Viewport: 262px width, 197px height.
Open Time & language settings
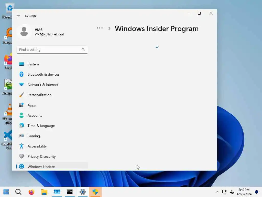click(x=52, y=126)
